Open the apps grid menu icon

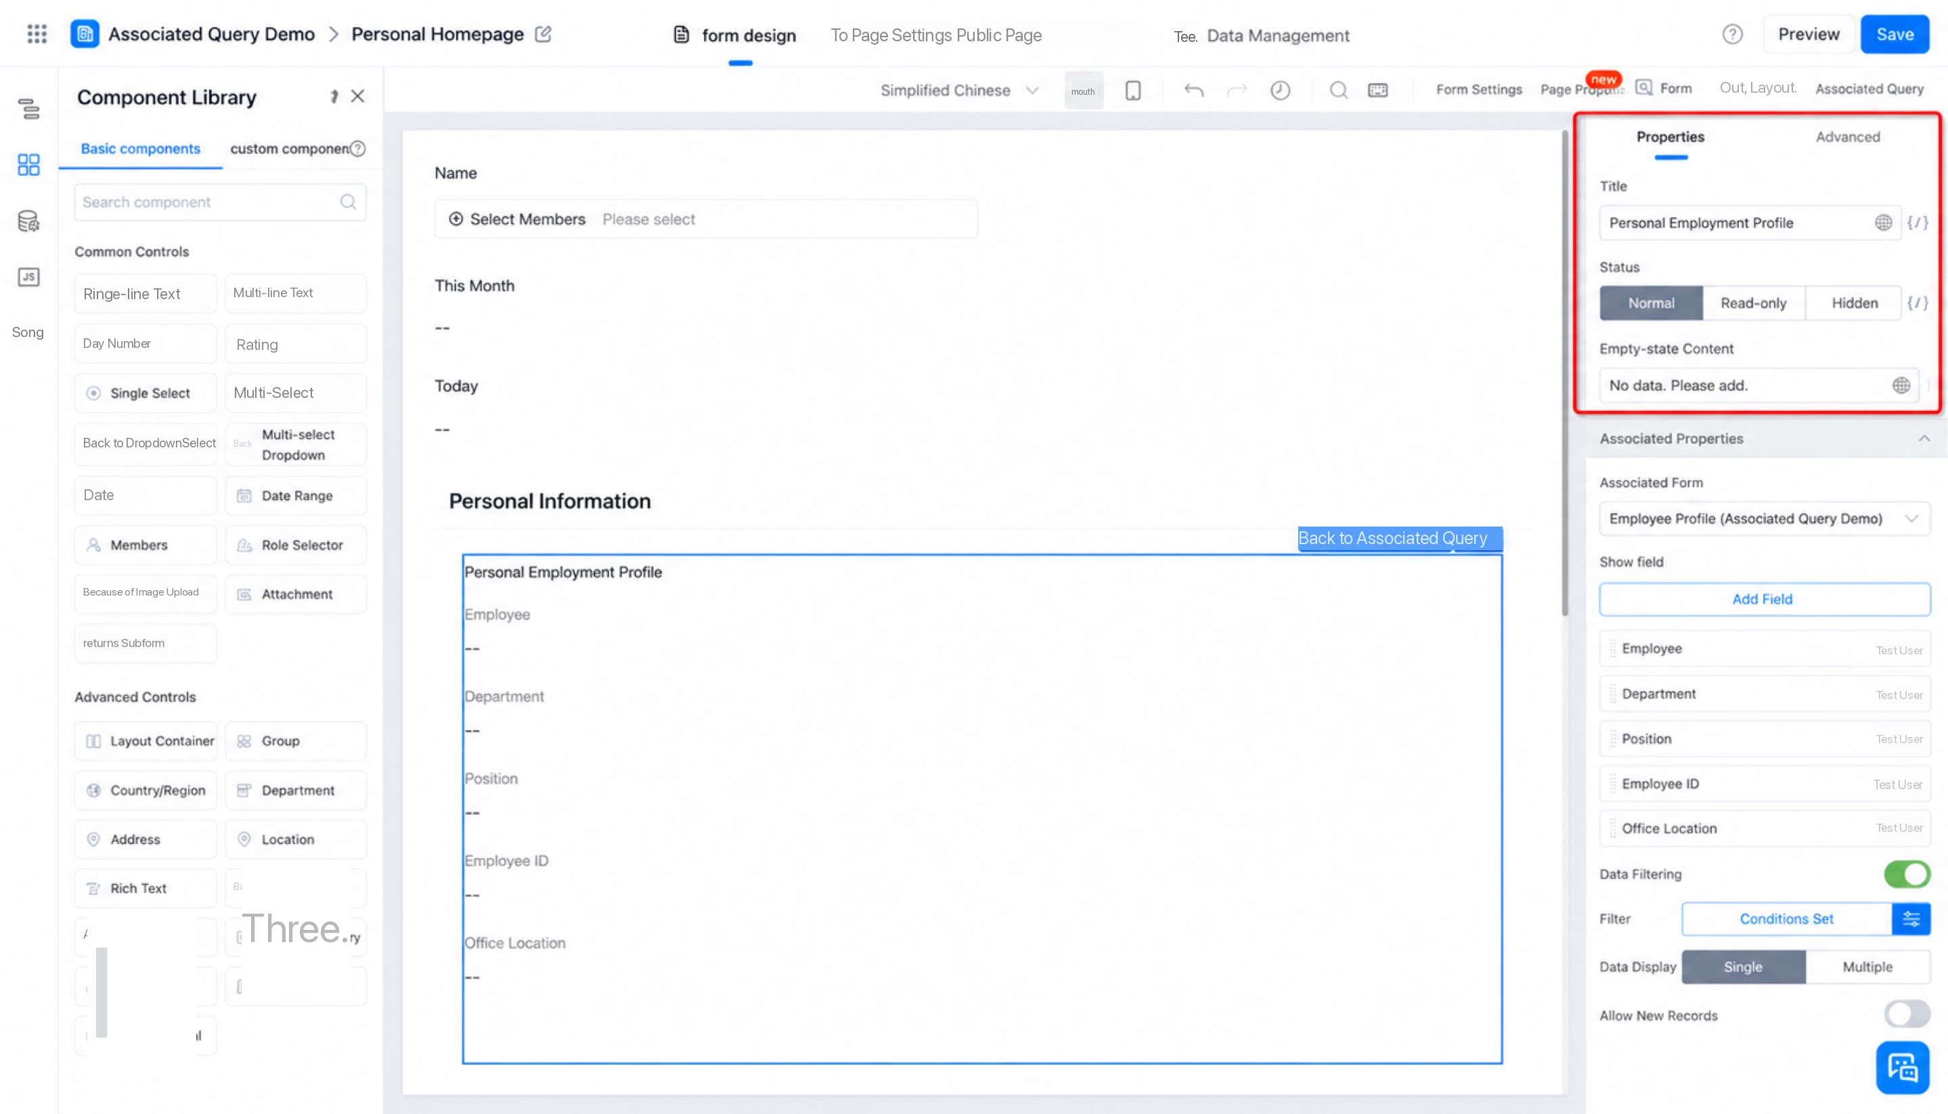[37, 34]
